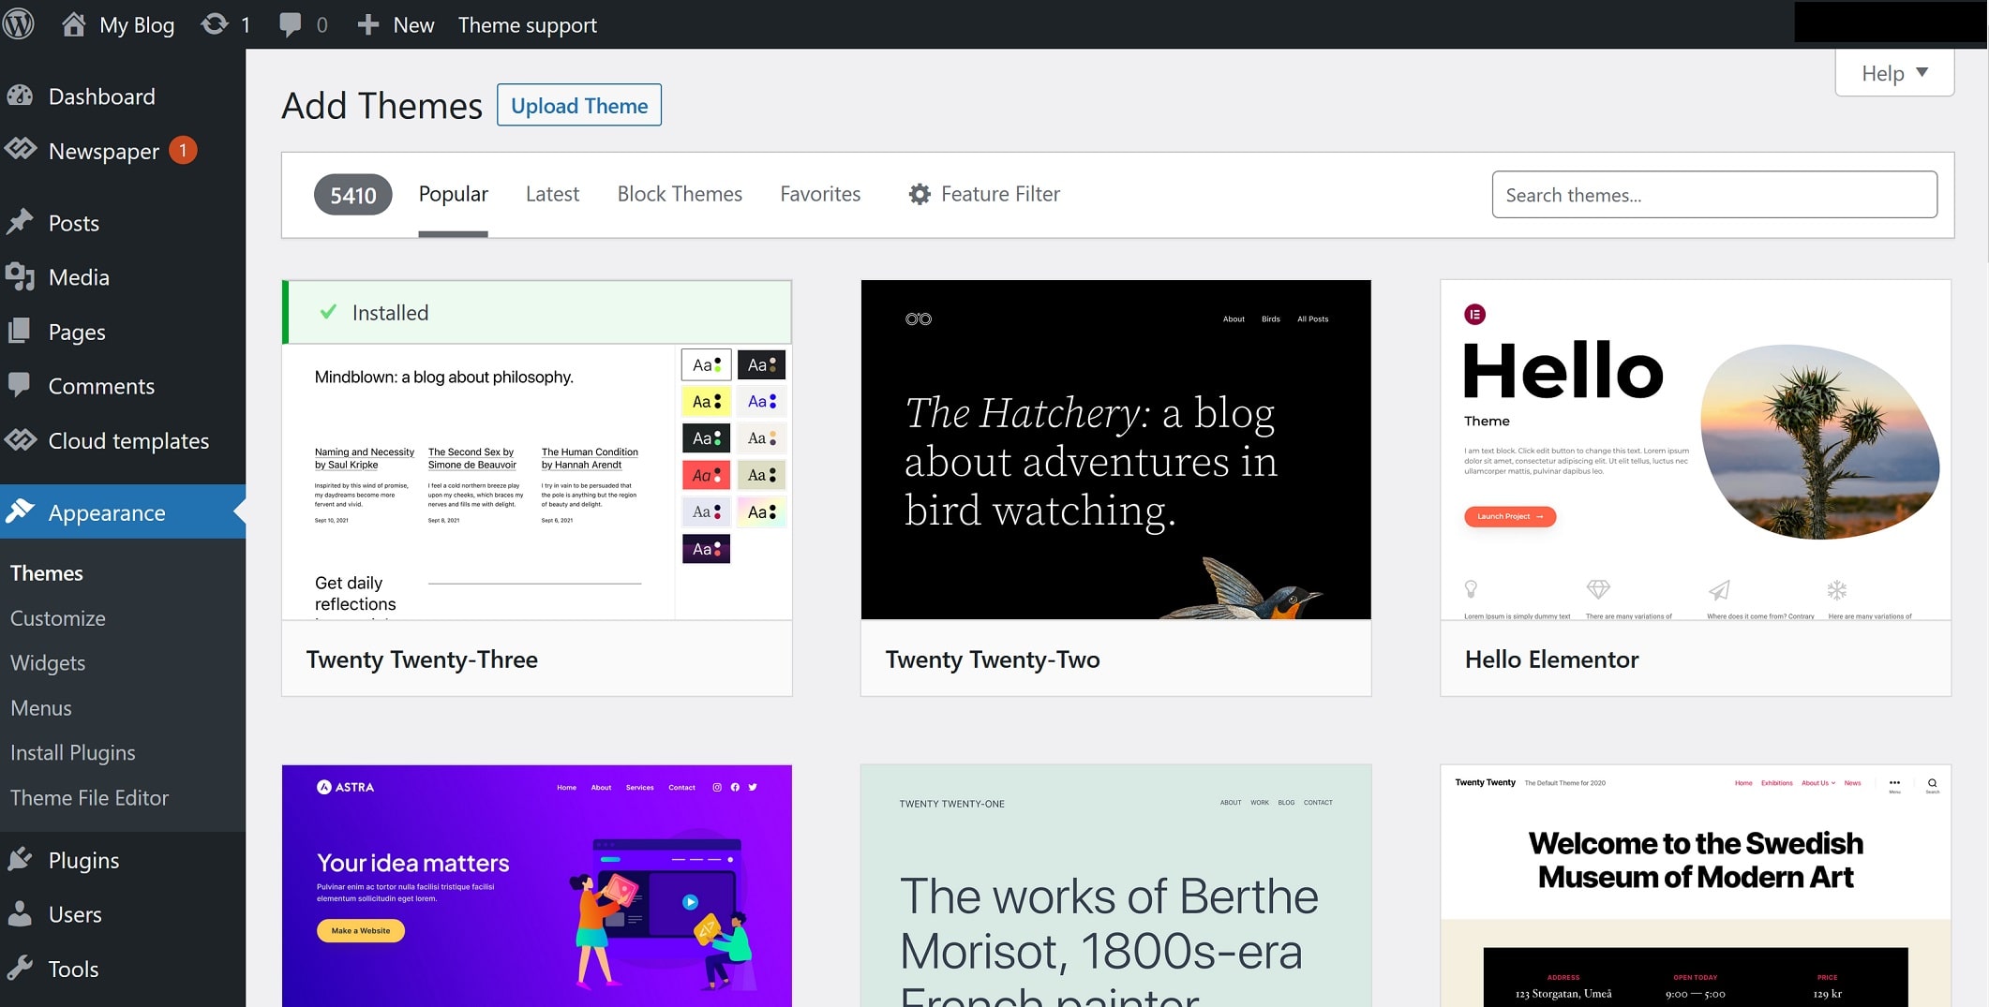The height and width of the screenshot is (1007, 1989).
Task: Open the updates icon showing 1 update
Action: pyautogui.click(x=215, y=24)
